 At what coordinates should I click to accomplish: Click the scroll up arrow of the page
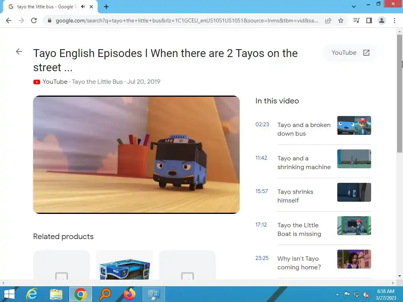[x=399, y=31]
